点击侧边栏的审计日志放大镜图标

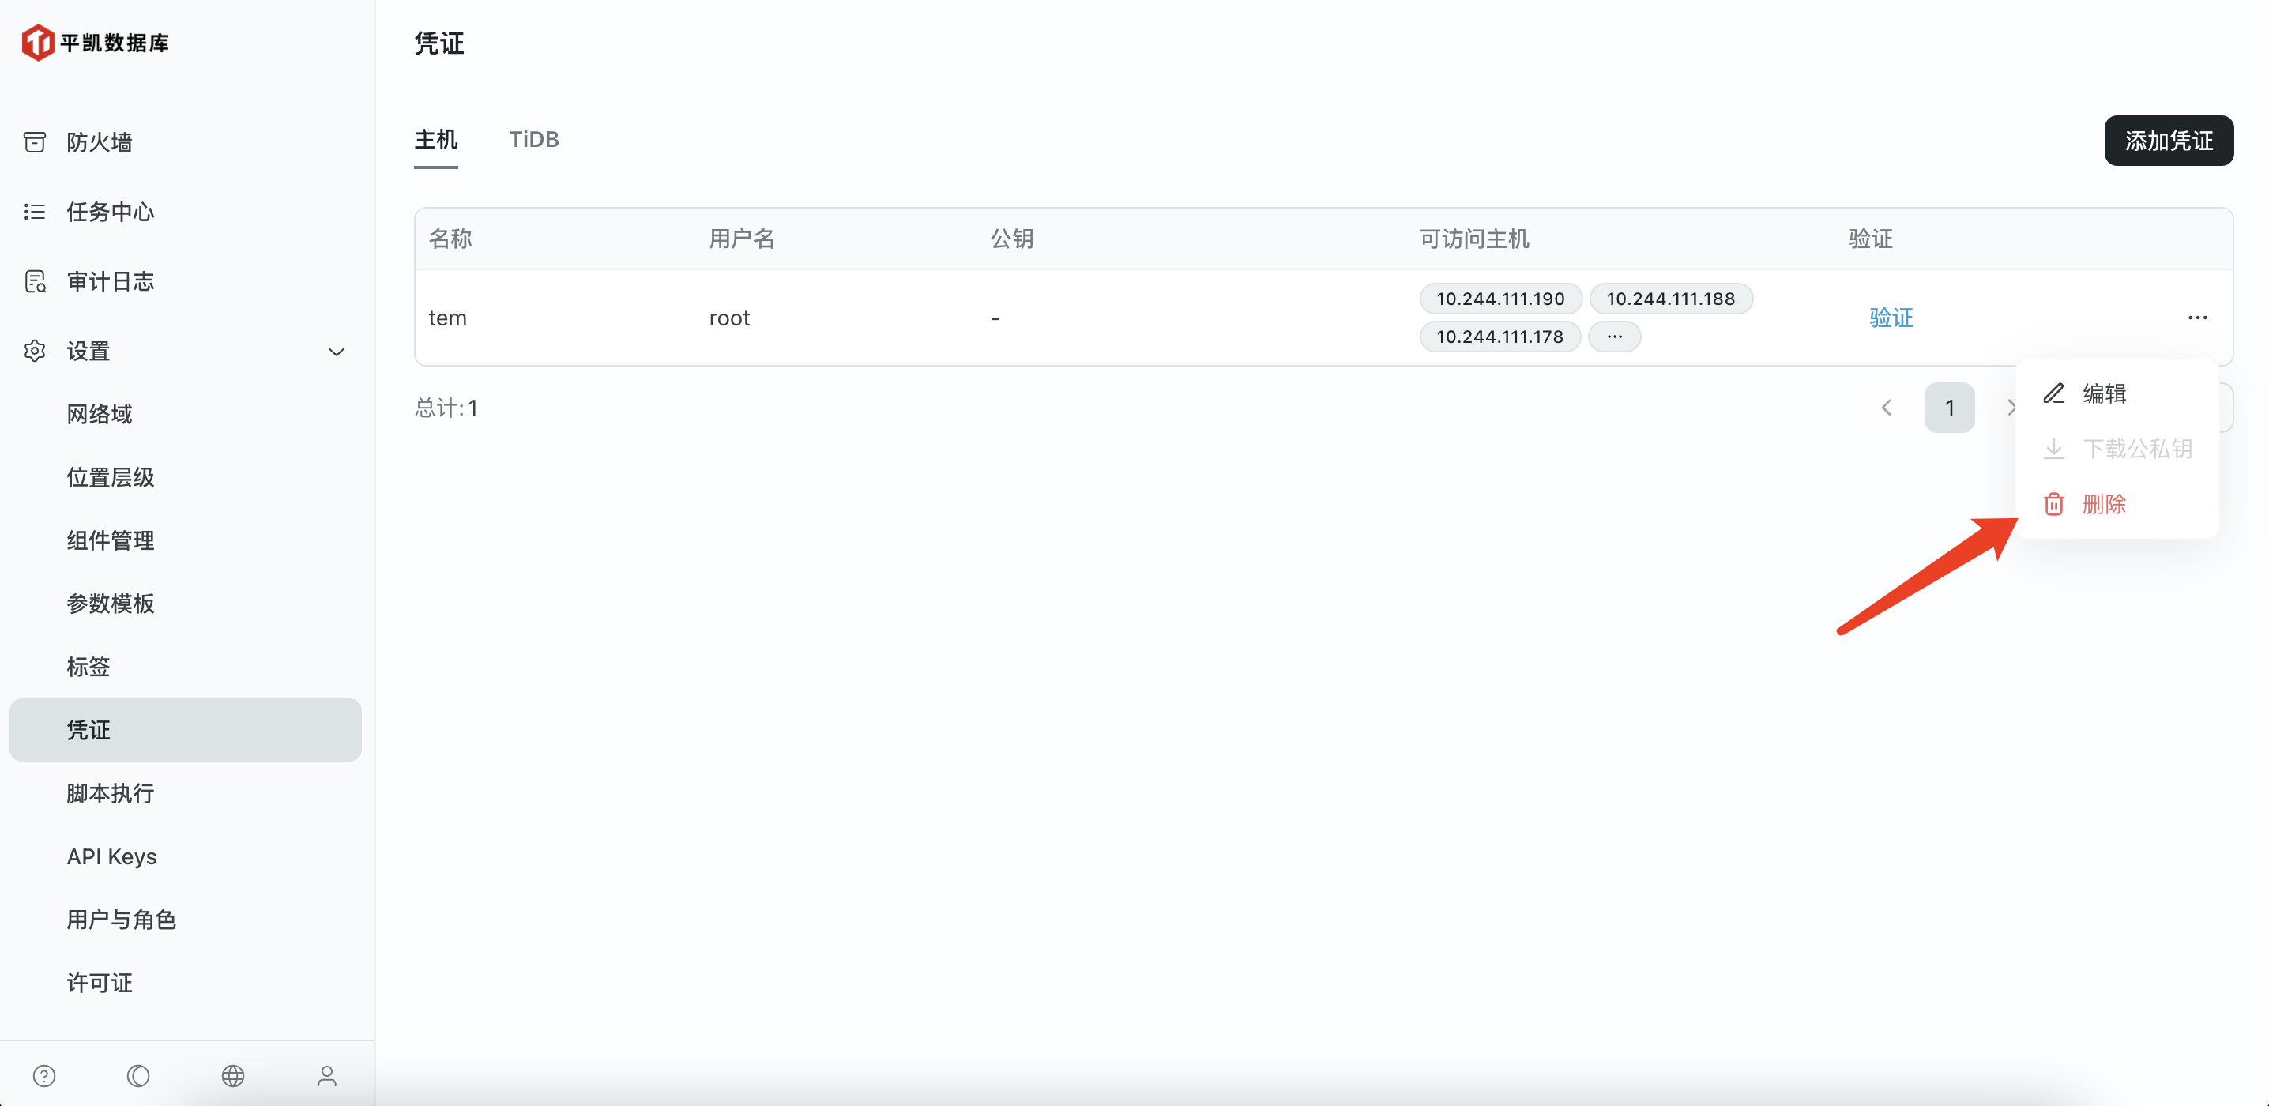[x=34, y=281]
